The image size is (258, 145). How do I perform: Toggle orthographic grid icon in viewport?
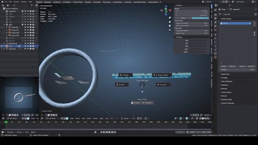(170, 30)
